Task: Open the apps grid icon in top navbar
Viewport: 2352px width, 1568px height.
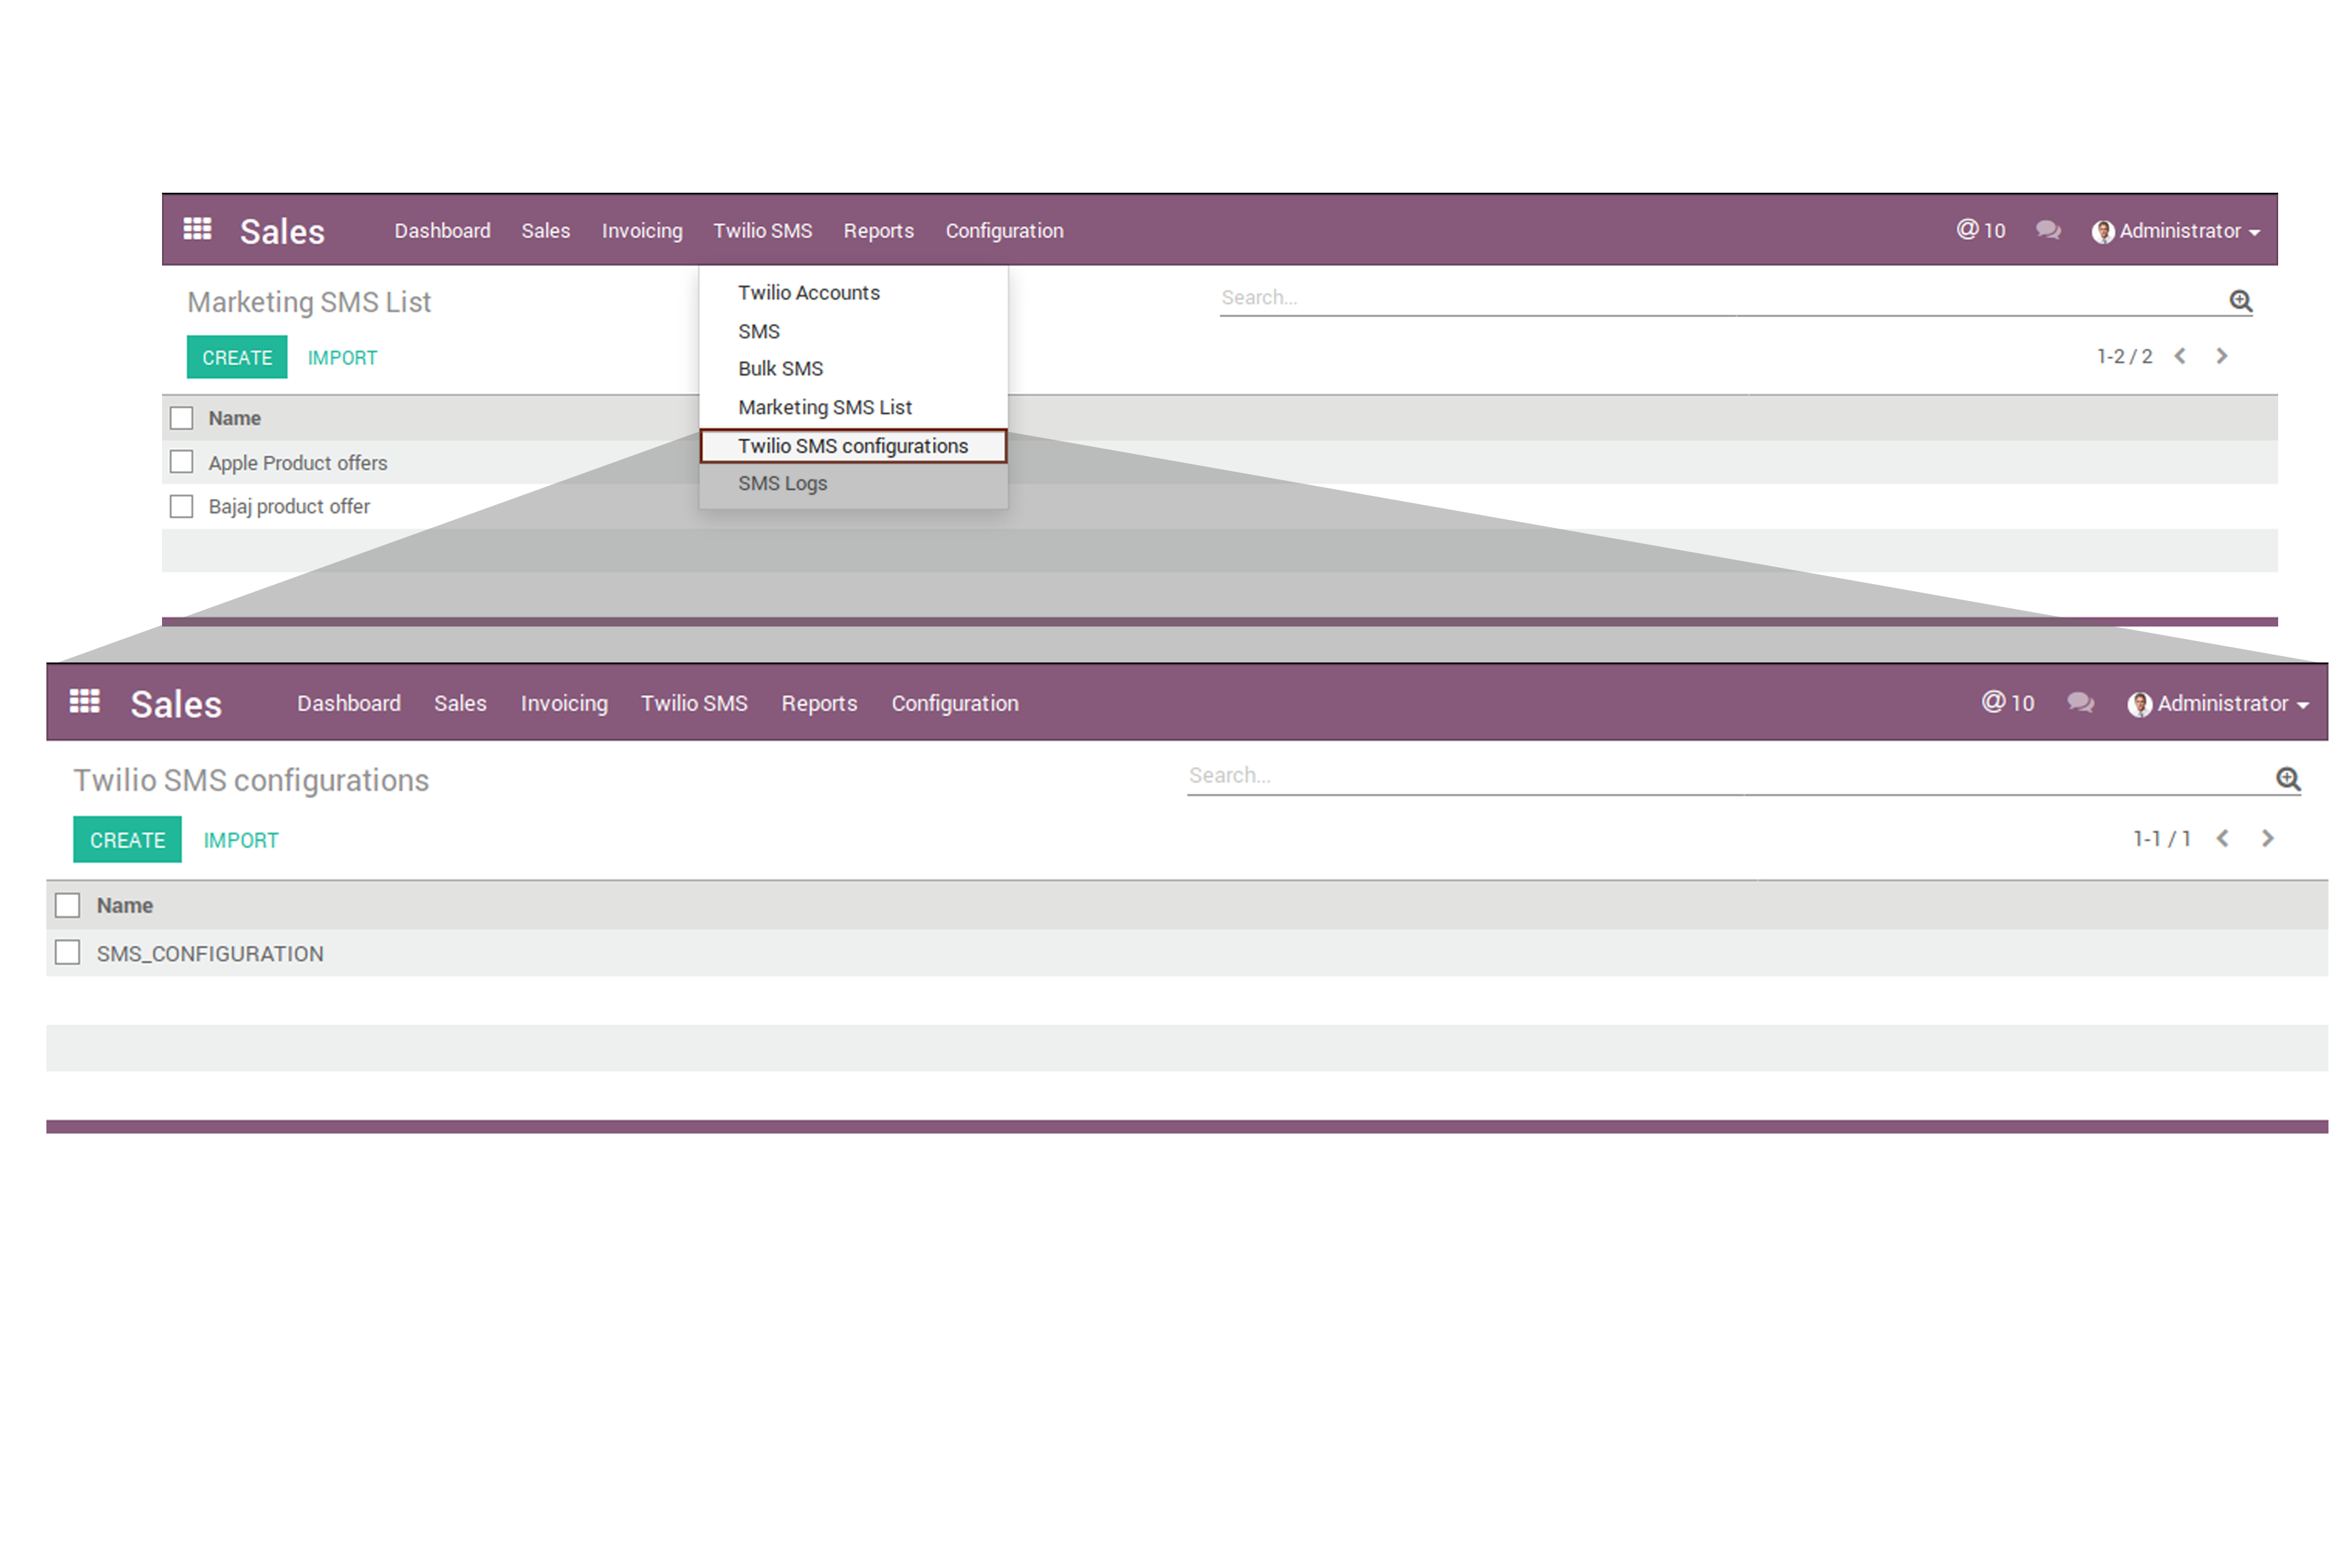Action: 197,229
